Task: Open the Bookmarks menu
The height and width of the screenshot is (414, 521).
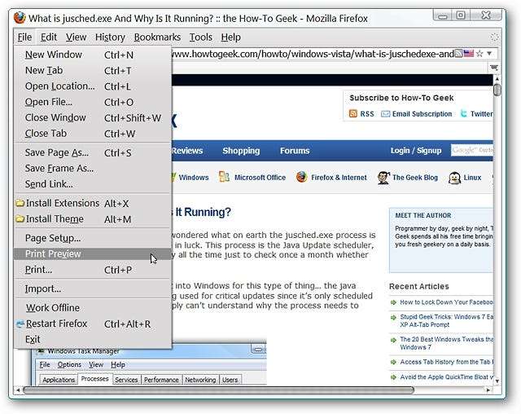Action: point(157,37)
